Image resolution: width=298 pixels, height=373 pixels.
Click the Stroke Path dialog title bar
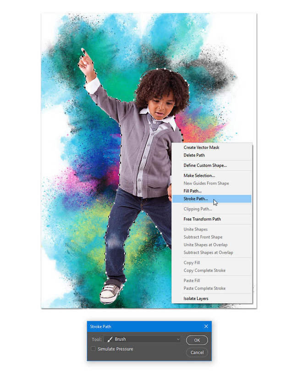click(149, 326)
